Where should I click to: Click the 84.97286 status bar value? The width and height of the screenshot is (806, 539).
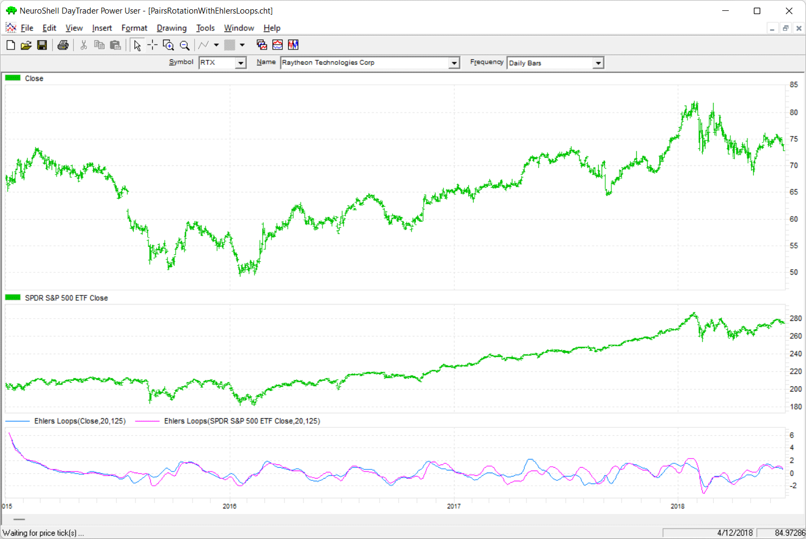pos(790,533)
